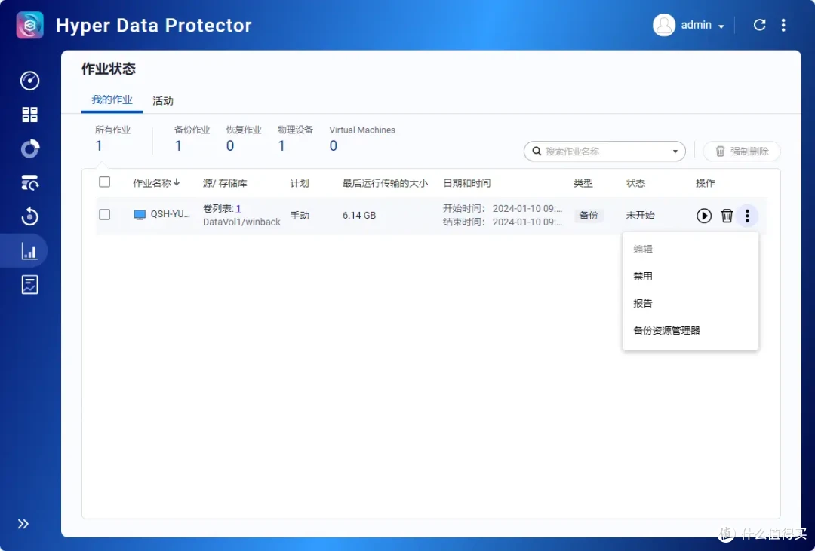Screen dimensions: 815x551
Task: Open the donut chart storage icon
Action: 29,148
